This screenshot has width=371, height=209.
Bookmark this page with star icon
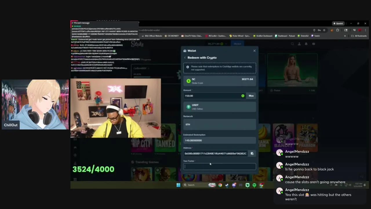324,30
